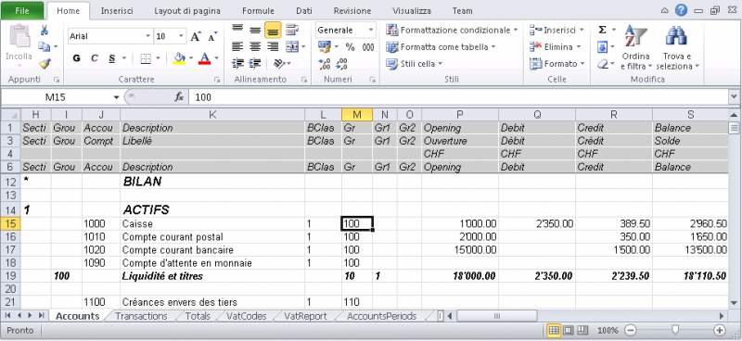Click the cell borders icon
This screenshot has width=742, height=341.
(147, 58)
